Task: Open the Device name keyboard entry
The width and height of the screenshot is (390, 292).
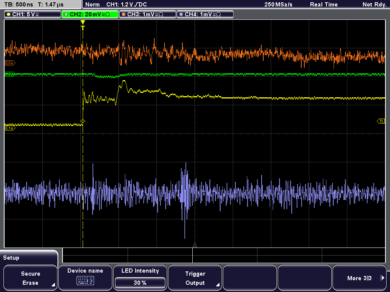Action: (x=85, y=278)
